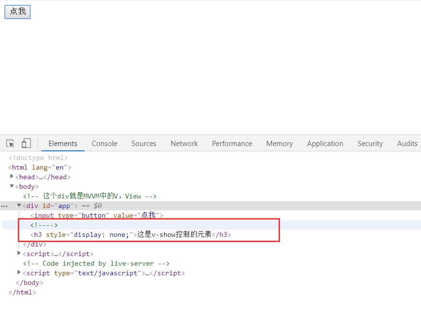Click the 这是v-show控制的元素 text content
The width and height of the screenshot is (421, 331).
[174, 234]
